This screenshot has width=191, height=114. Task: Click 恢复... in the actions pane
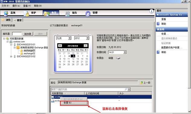coord(165,34)
